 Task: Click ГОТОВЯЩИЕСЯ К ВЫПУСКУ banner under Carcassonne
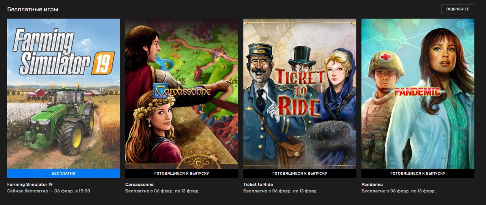coord(181,173)
